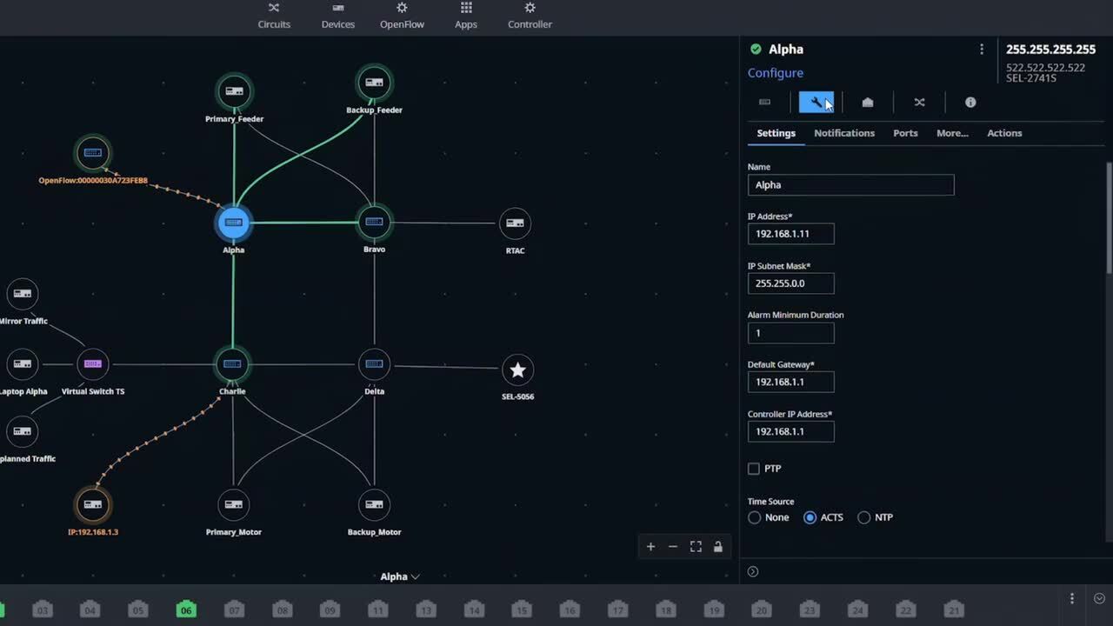This screenshot has height=626, width=1113.
Task: Switch to the Notifications tab
Action: pos(843,133)
